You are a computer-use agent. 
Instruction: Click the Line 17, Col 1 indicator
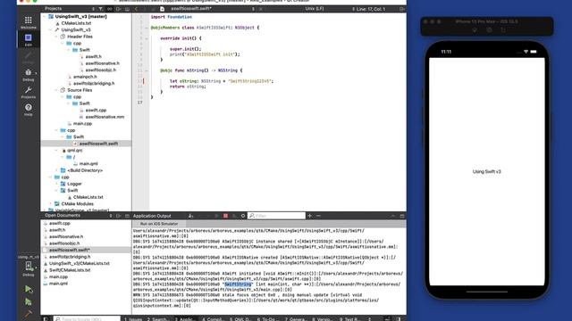point(371,9)
